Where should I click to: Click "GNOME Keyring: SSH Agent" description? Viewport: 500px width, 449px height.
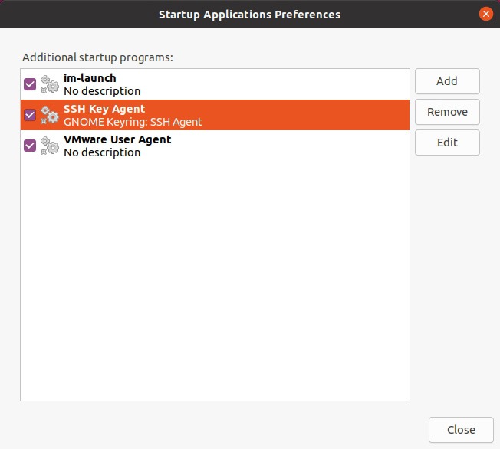click(x=133, y=122)
